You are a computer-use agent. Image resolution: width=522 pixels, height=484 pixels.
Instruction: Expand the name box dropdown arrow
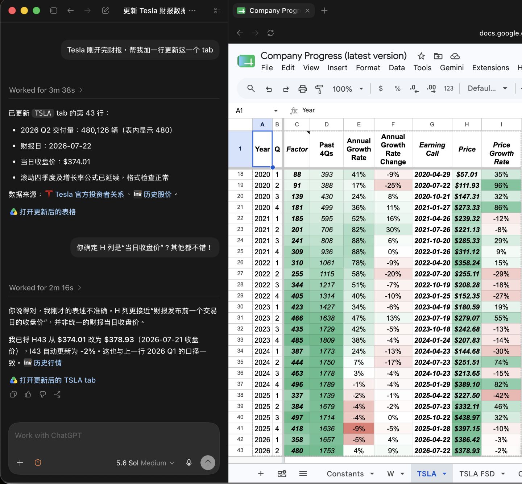click(276, 110)
